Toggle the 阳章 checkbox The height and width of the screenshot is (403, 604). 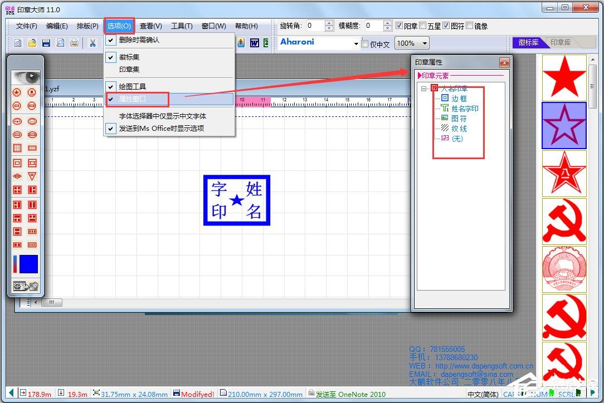click(400, 26)
